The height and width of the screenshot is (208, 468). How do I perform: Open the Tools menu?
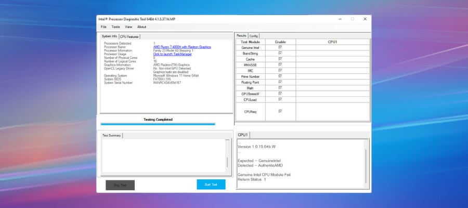[x=115, y=27]
